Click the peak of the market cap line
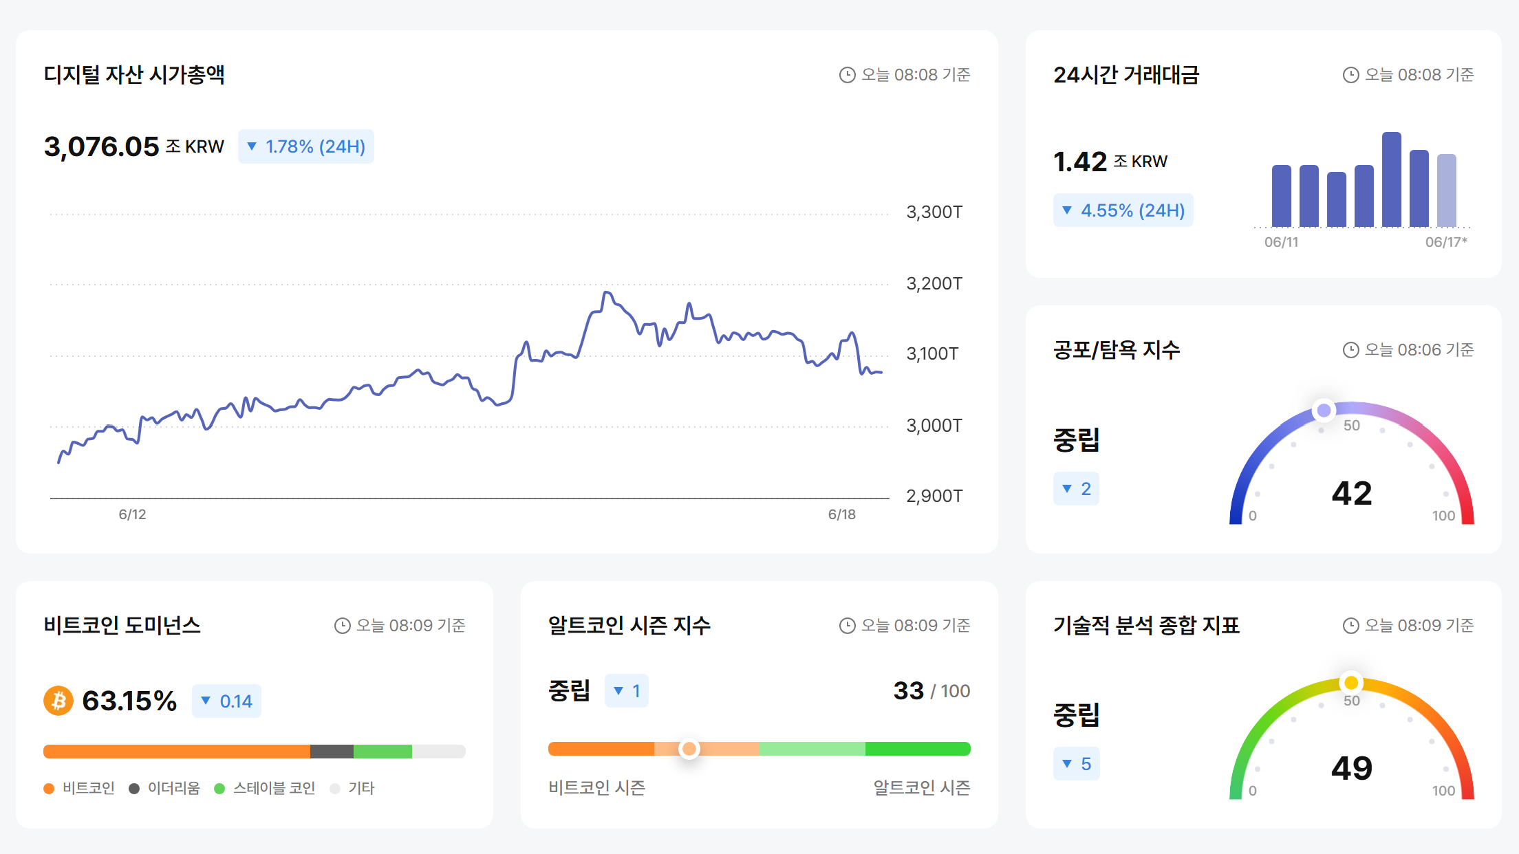Screen dimensions: 1519x854 (606, 292)
